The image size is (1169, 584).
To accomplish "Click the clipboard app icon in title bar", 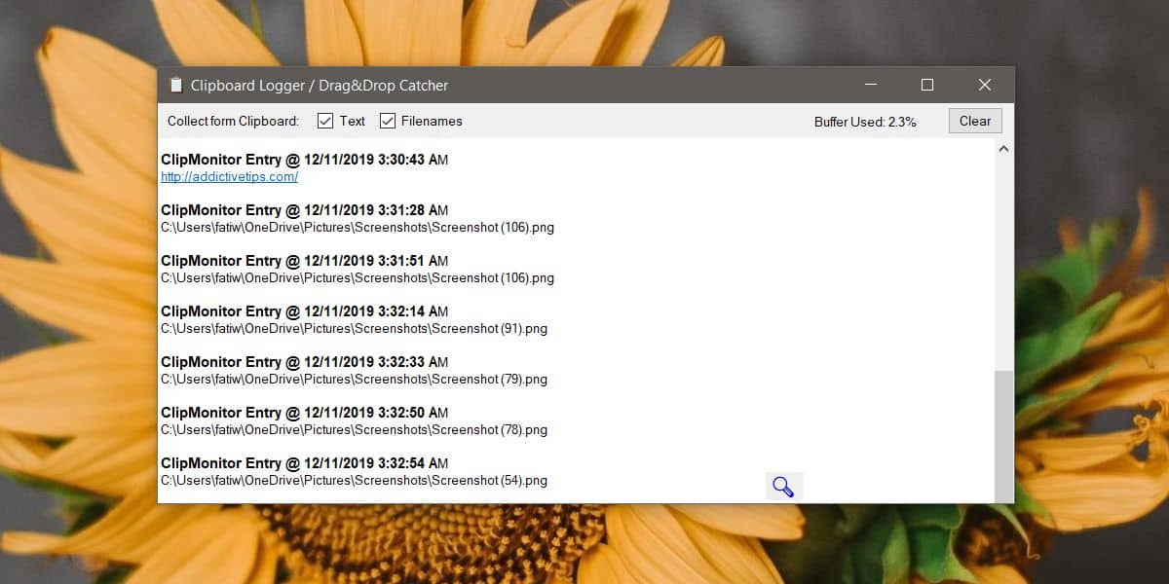I will [175, 85].
